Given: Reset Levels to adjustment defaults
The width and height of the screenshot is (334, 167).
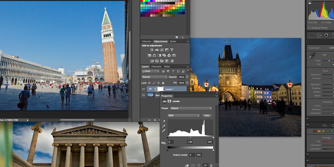Looking at the screenshot, I should coord(199,165).
